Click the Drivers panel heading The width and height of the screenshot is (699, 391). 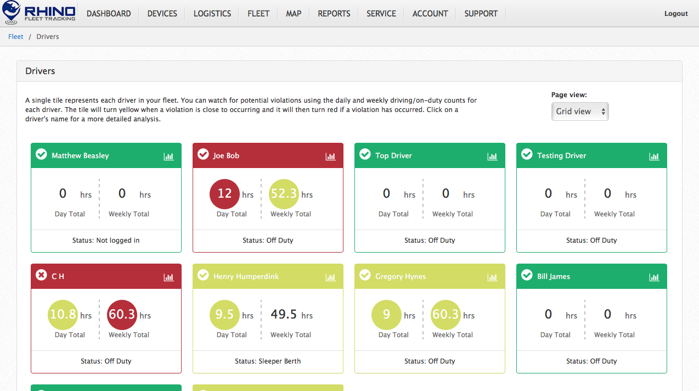pyautogui.click(x=40, y=71)
